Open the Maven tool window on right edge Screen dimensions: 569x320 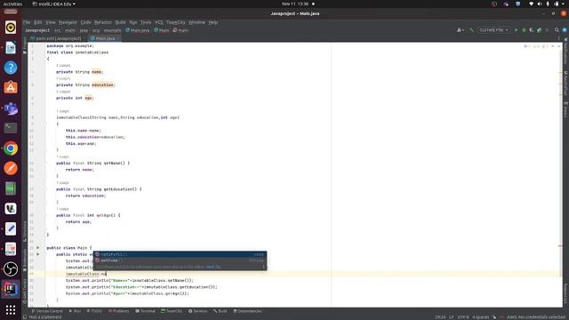565,109
